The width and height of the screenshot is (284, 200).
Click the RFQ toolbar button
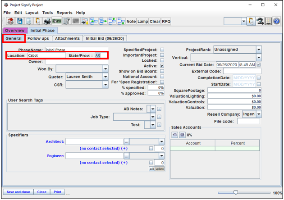[x=166, y=21]
